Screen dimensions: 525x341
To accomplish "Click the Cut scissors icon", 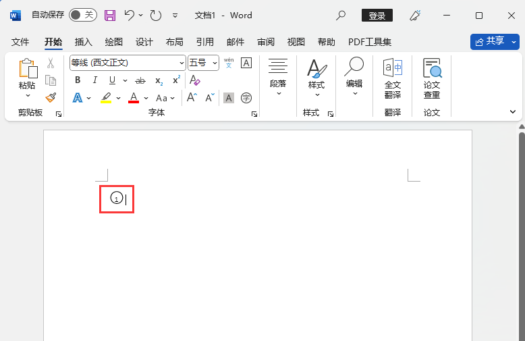I will (x=51, y=63).
